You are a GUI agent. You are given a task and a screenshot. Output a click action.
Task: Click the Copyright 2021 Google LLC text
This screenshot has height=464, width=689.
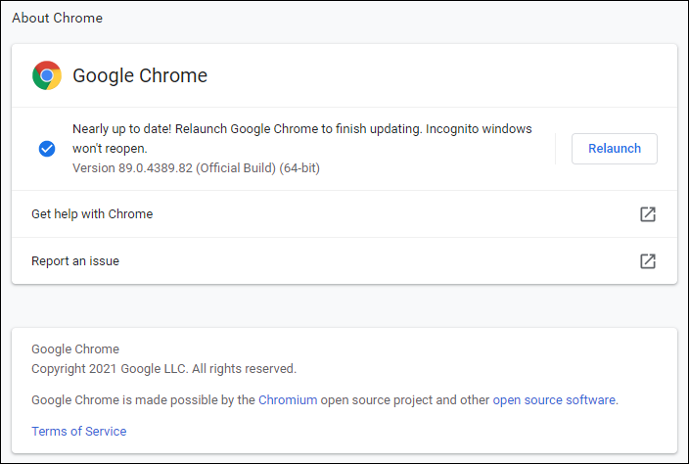coord(163,369)
